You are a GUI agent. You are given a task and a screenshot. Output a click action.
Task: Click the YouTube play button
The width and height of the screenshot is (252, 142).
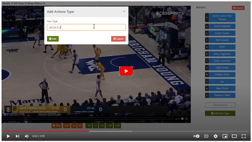8,136
